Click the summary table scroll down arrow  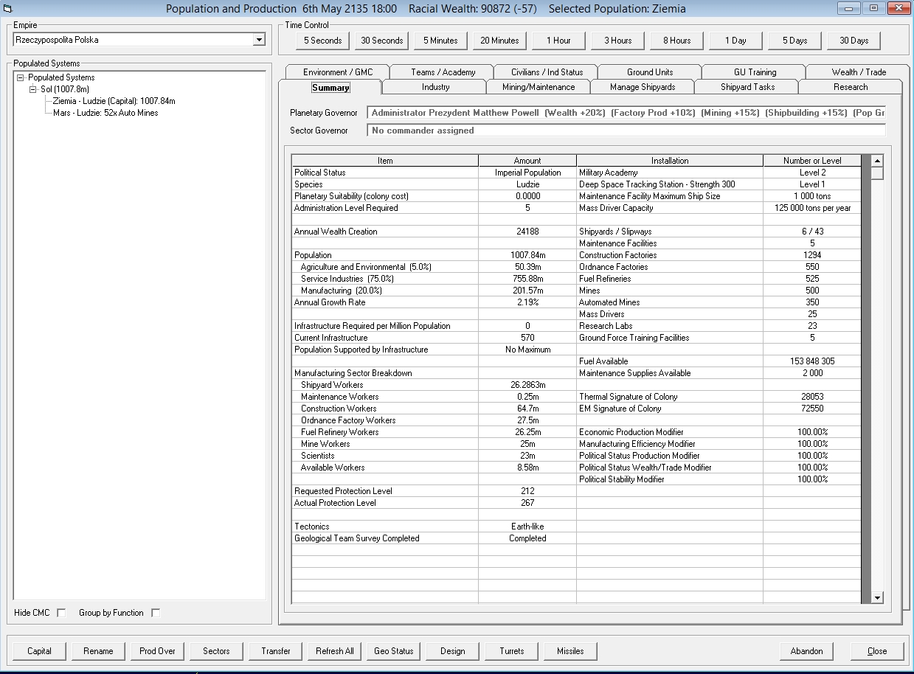[877, 597]
